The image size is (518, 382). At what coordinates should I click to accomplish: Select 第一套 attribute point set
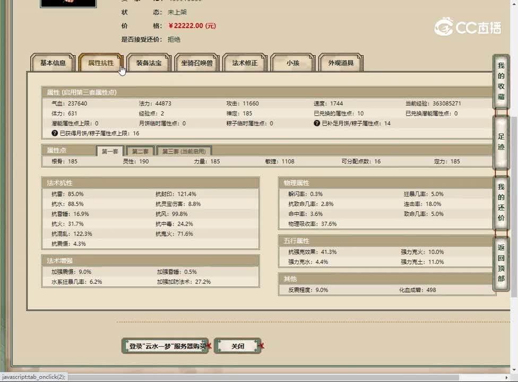110,151
